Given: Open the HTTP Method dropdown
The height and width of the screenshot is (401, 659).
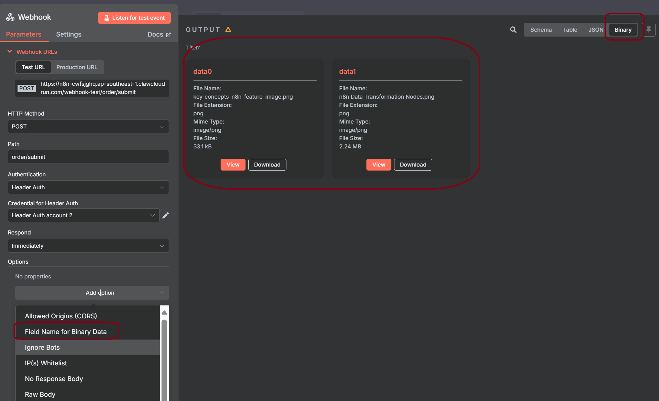Looking at the screenshot, I should (88, 127).
